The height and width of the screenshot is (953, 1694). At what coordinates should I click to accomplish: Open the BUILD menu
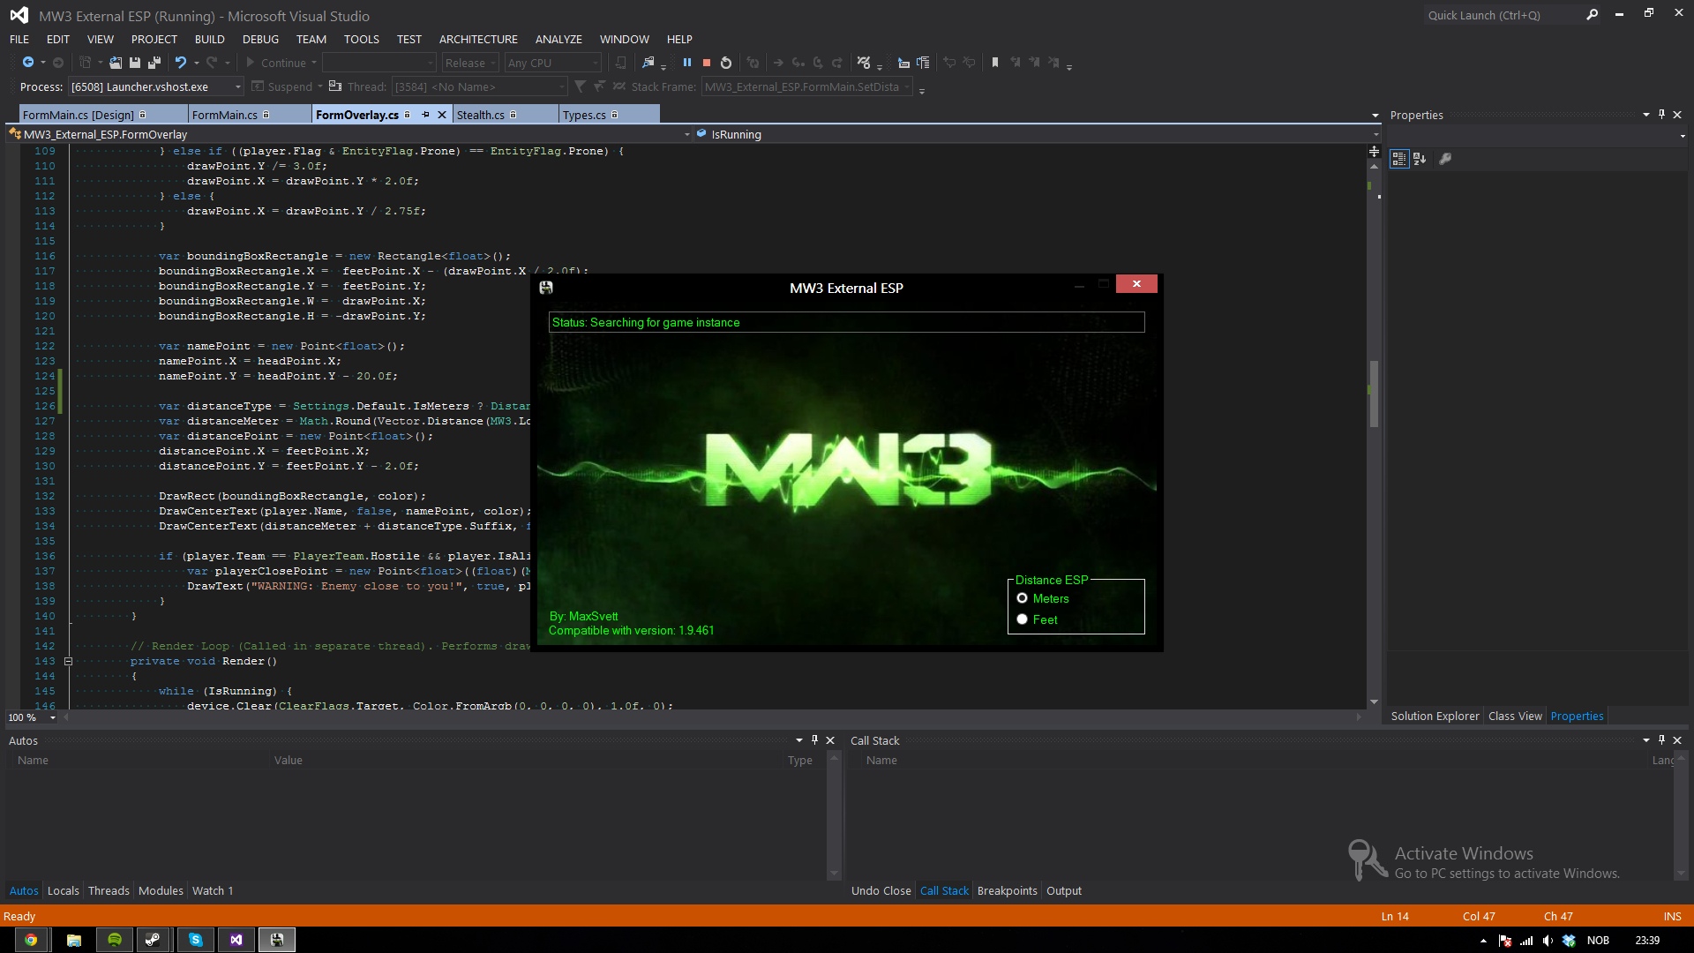point(209,39)
